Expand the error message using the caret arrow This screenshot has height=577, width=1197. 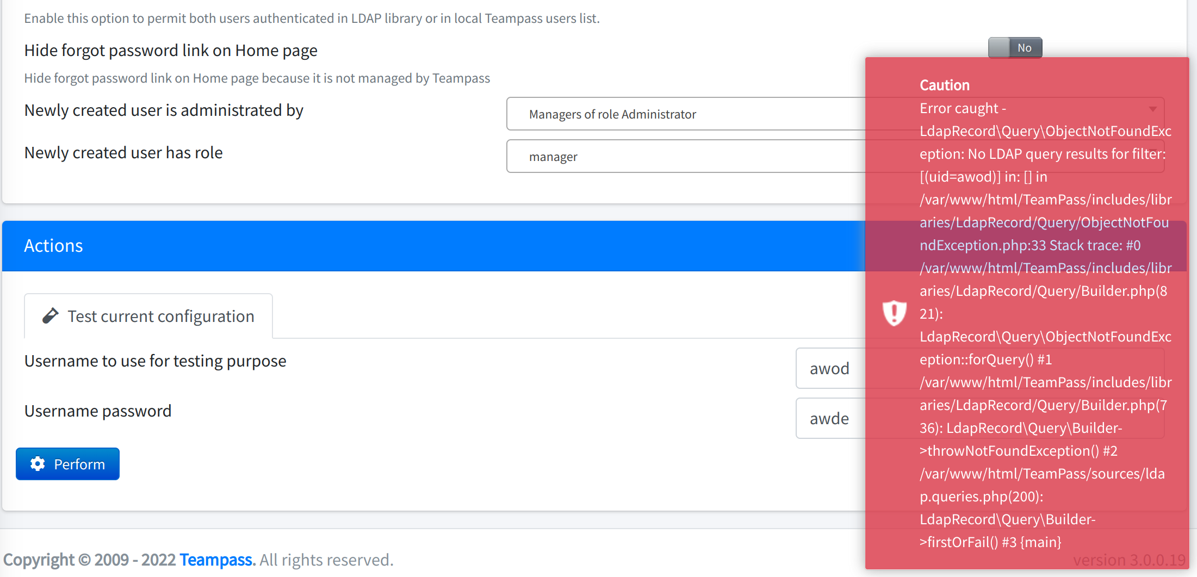[x=1154, y=109]
